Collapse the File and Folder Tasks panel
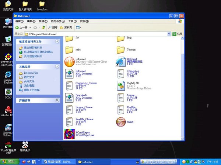This screenshot has height=165, width=221. pyautogui.click(x=57, y=41)
